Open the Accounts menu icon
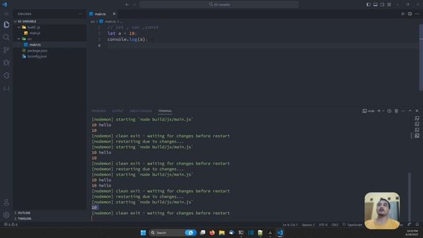The height and width of the screenshot is (238, 423). pyautogui.click(x=7, y=202)
